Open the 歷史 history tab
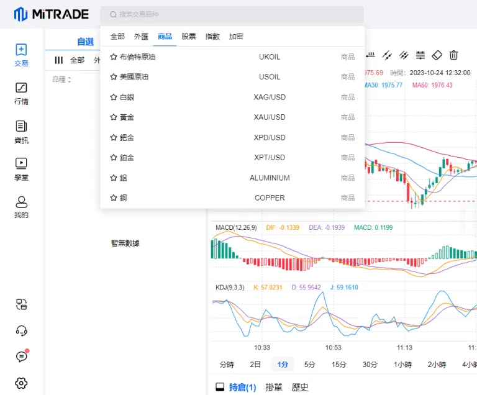The height and width of the screenshot is (395, 477). tap(300, 387)
